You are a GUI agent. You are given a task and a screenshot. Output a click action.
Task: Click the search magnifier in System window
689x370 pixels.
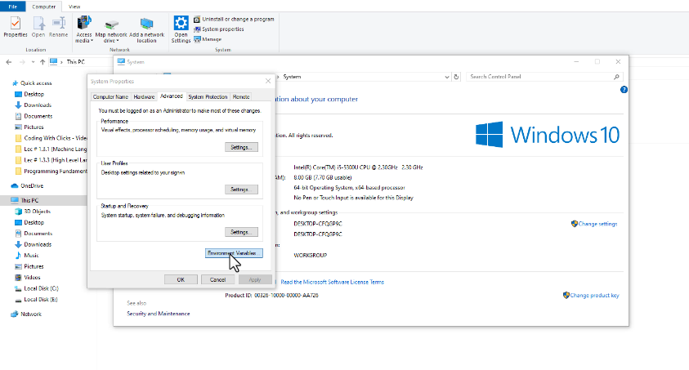click(616, 77)
